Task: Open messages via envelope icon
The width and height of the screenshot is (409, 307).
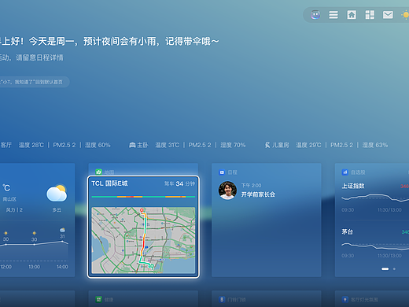Action: 388,15
